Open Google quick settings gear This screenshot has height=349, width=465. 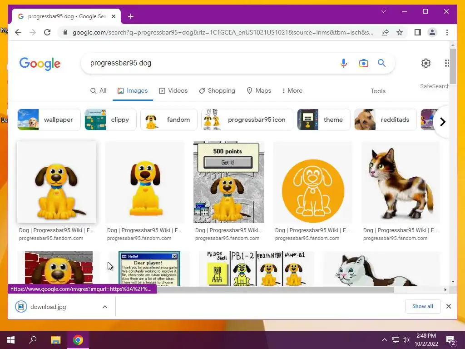[x=426, y=63]
